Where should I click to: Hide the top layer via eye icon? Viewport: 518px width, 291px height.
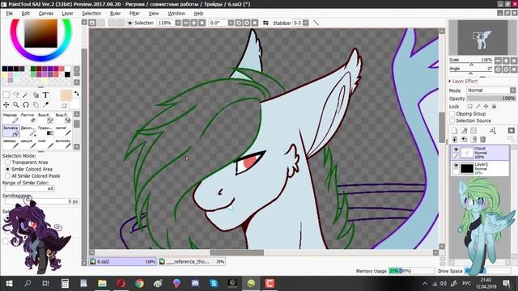tap(456, 150)
